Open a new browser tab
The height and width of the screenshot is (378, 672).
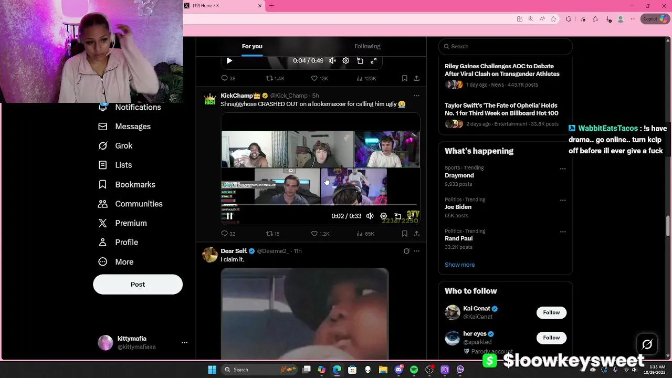(271, 6)
